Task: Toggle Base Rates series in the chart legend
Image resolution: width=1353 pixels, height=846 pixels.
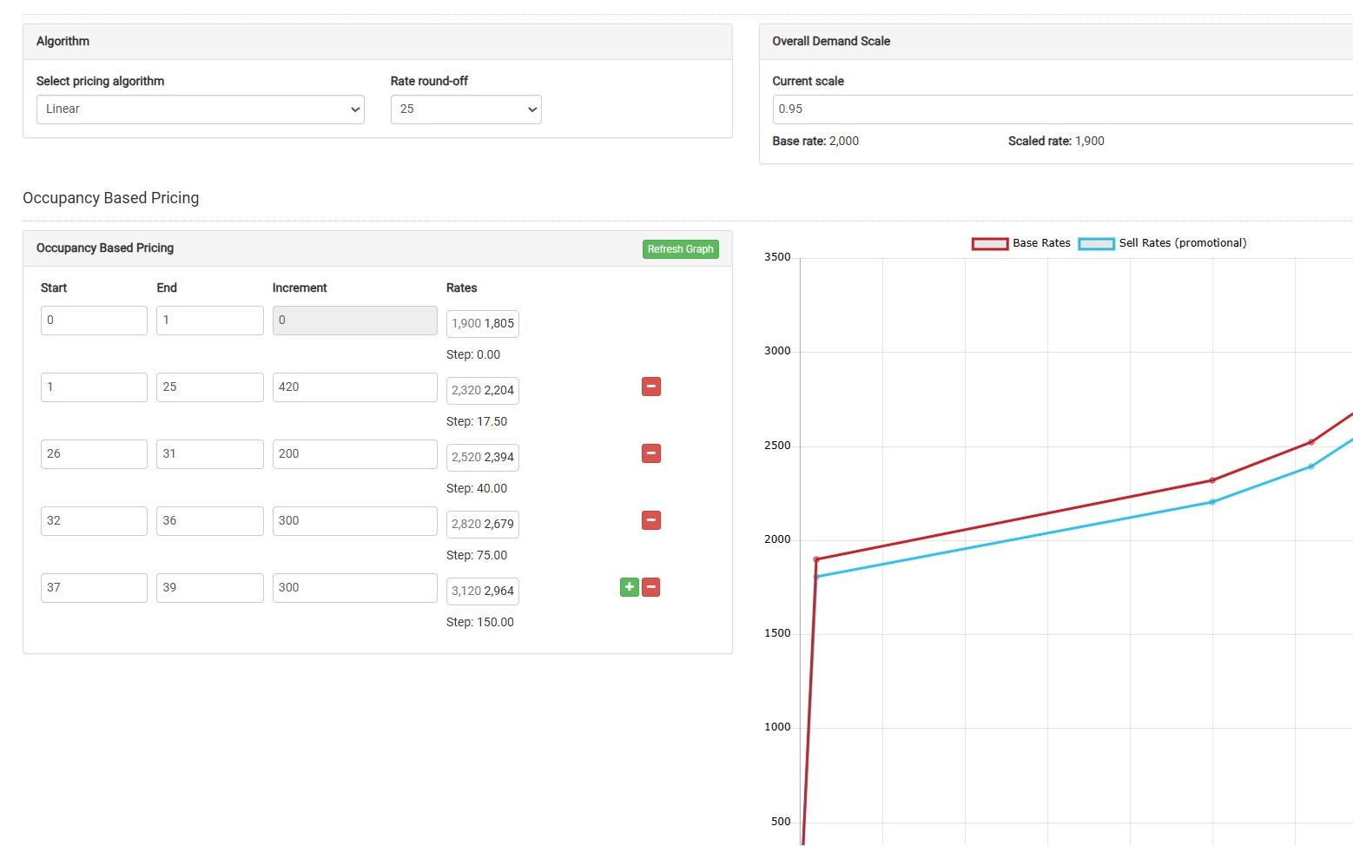Action: (1021, 243)
